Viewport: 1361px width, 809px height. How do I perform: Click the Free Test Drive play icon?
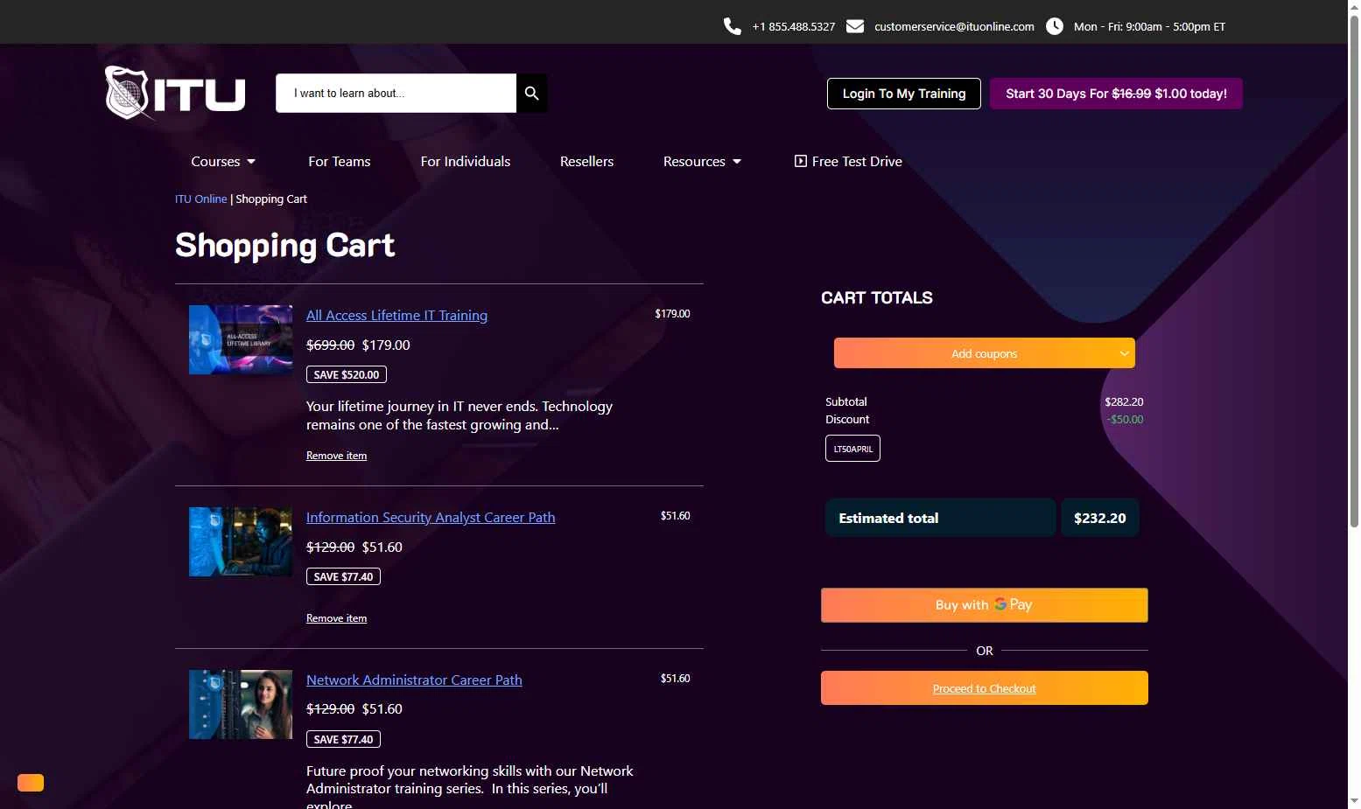tap(800, 161)
